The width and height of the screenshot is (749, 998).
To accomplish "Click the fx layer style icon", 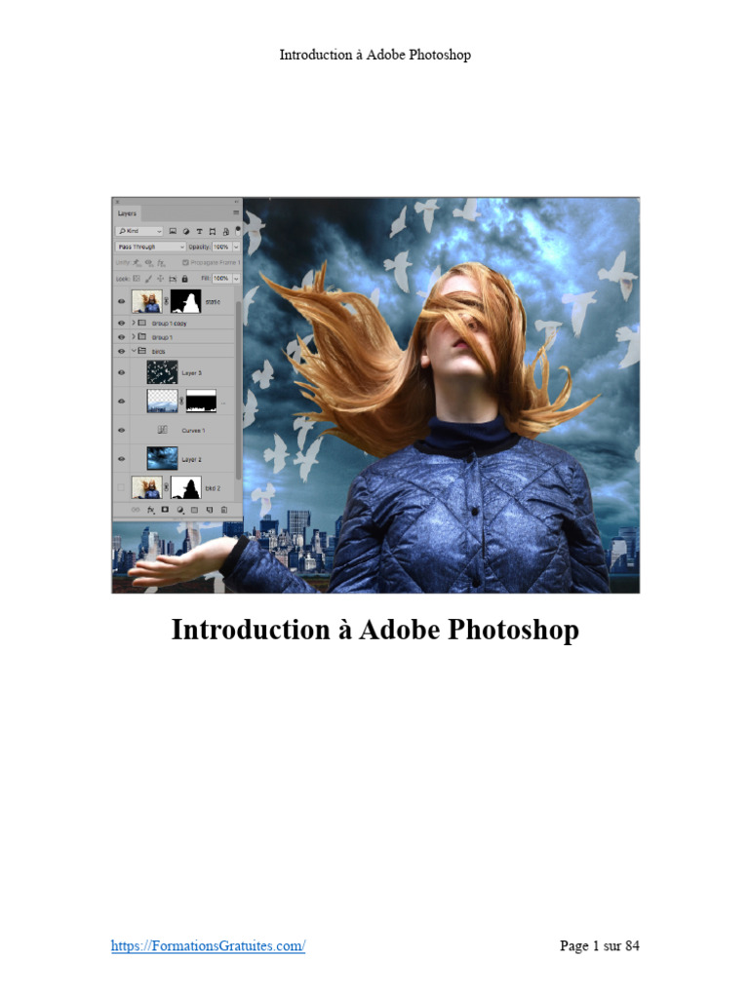I will [151, 510].
